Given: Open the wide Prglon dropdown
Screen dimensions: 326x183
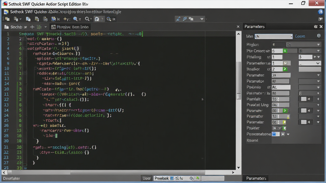Looking at the screenshot, I should pyautogui.click(x=303, y=44).
